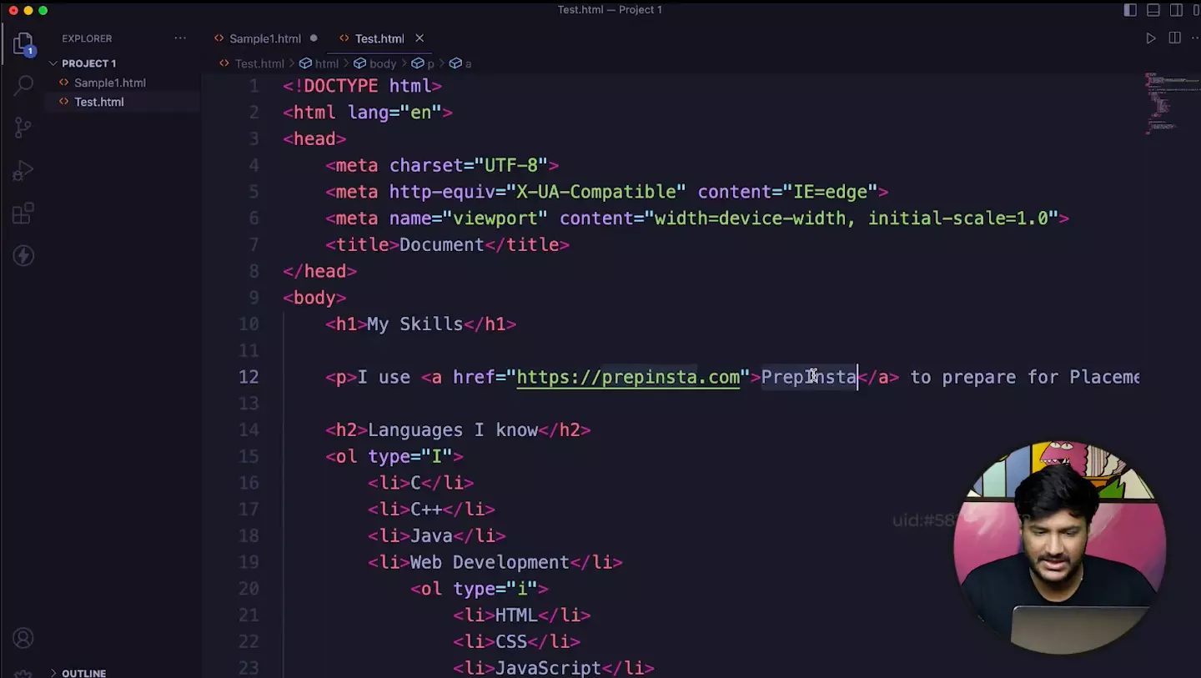Click the prepinsta.com URL in line 12
The height and width of the screenshot is (678, 1201).
[x=628, y=377]
